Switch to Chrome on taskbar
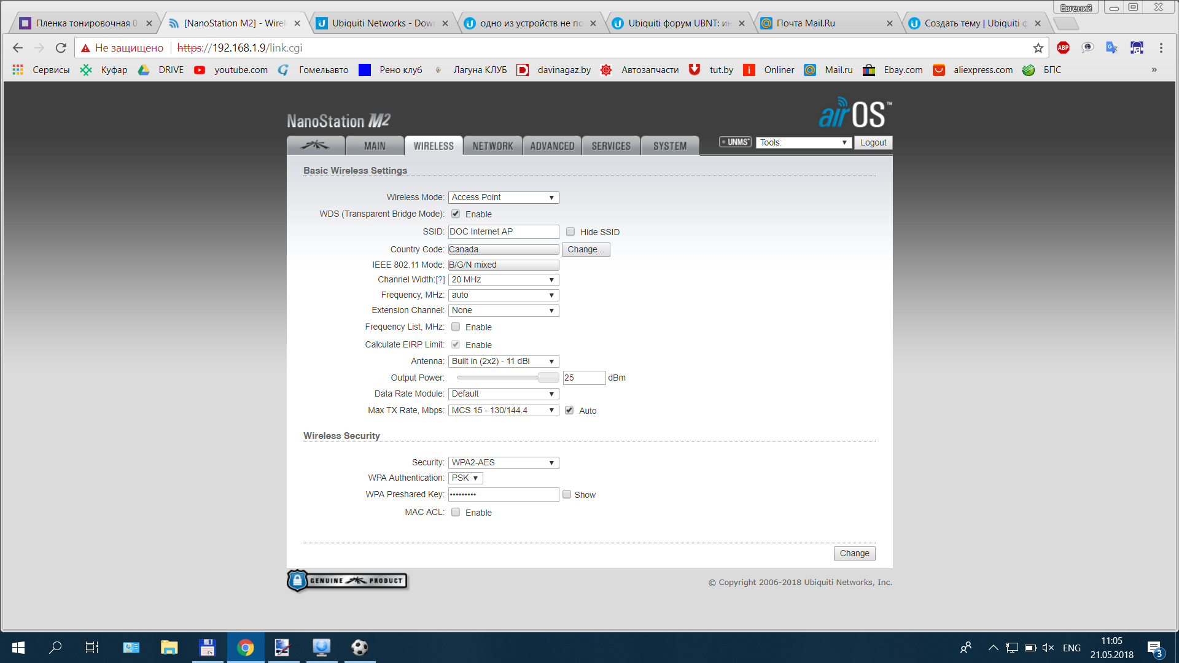The image size is (1179, 663). tap(246, 648)
